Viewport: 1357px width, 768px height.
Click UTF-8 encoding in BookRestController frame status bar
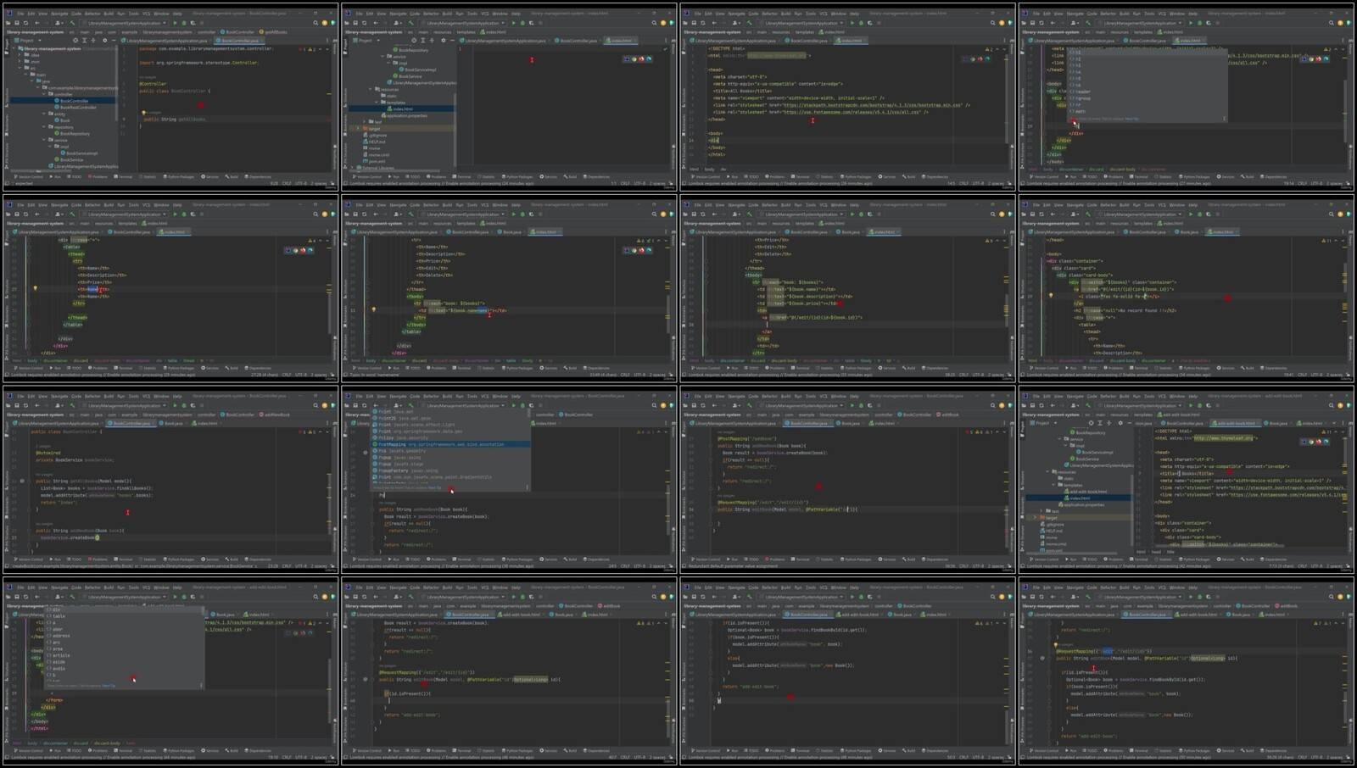pyautogui.click(x=303, y=183)
